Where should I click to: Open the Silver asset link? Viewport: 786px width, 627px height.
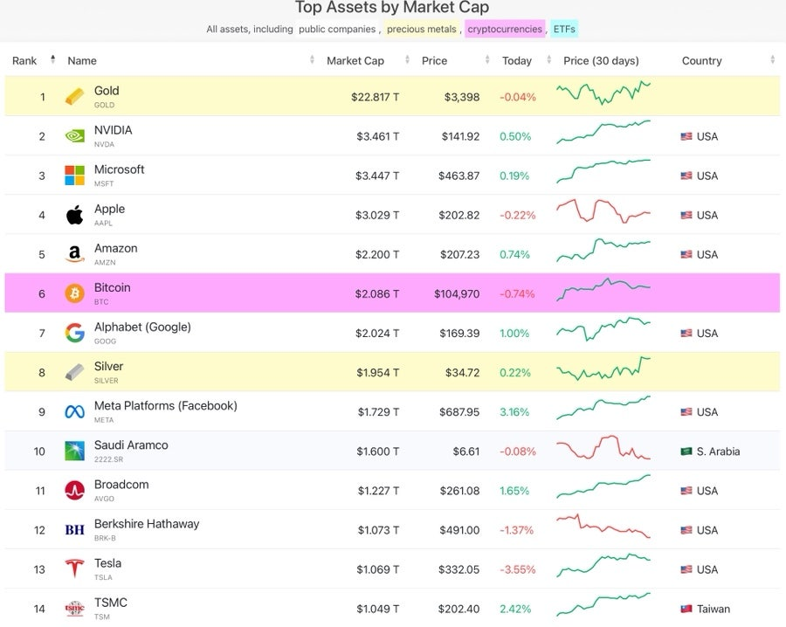tap(108, 367)
